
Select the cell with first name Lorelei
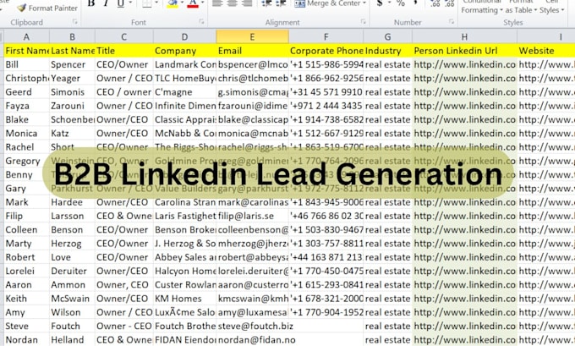click(x=26, y=272)
